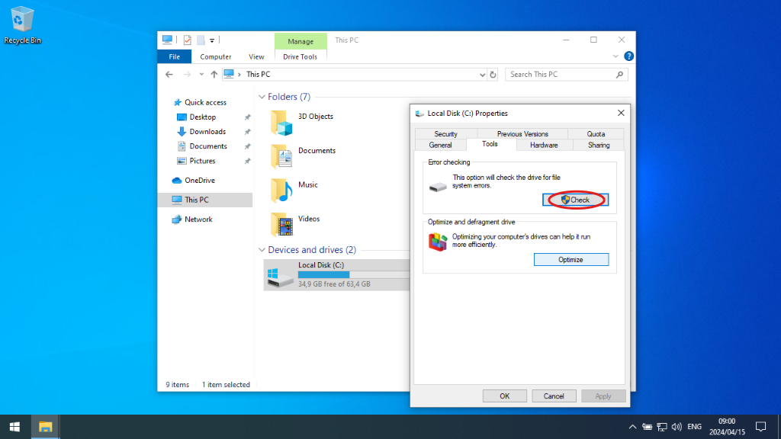Open the Videos folder icon
The width and height of the screenshot is (781, 439).
click(281, 223)
